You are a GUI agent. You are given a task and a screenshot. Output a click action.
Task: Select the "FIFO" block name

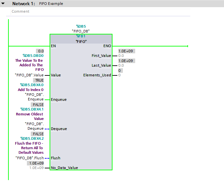click(x=81, y=41)
